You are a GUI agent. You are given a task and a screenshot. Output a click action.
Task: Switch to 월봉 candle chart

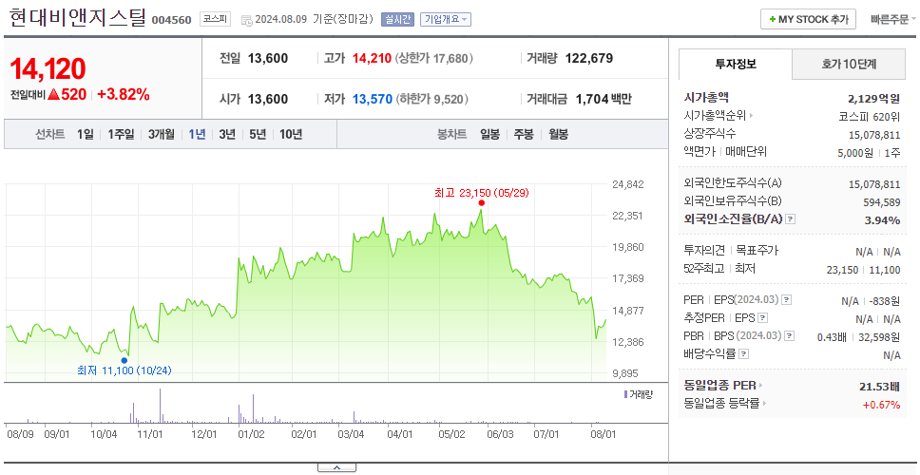point(559,134)
